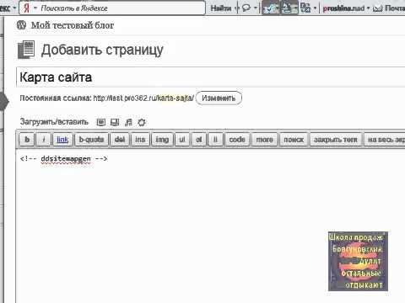Viewport: 405px width, 303px height.
Task: Click the "ins" quicktag button
Action: [x=140, y=140]
